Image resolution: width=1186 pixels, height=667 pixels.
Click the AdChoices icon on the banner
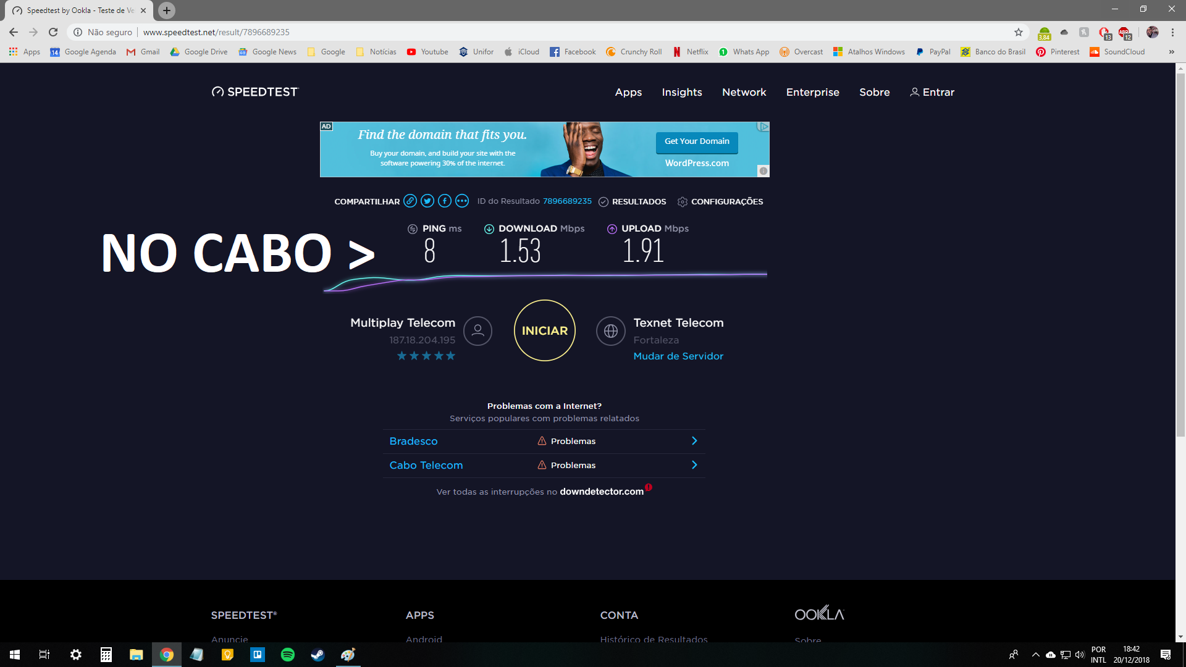763,127
